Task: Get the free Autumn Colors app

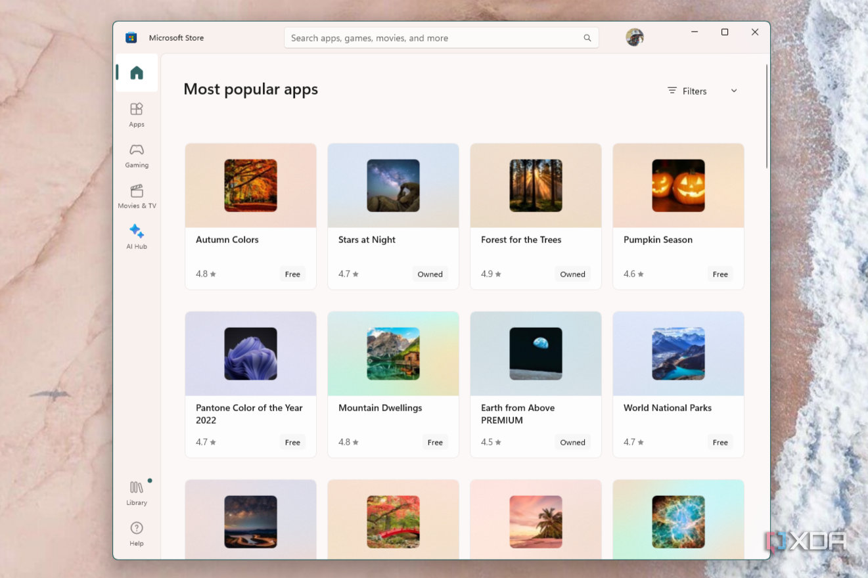Action: pyautogui.click(x=292, y=274)
